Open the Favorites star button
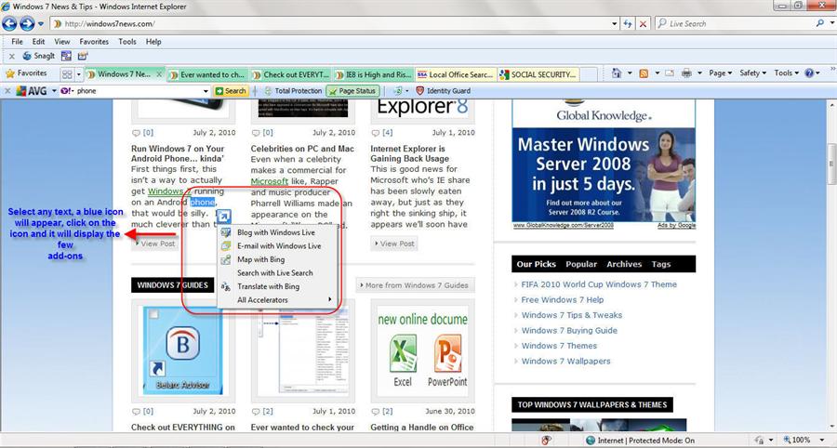Image resolution: width=837 pixels, height=448 pixels. (26, 73)
